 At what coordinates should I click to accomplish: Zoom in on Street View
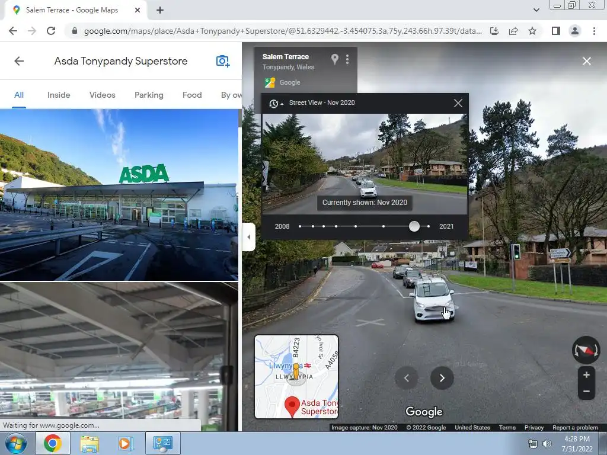pos(586,375)
